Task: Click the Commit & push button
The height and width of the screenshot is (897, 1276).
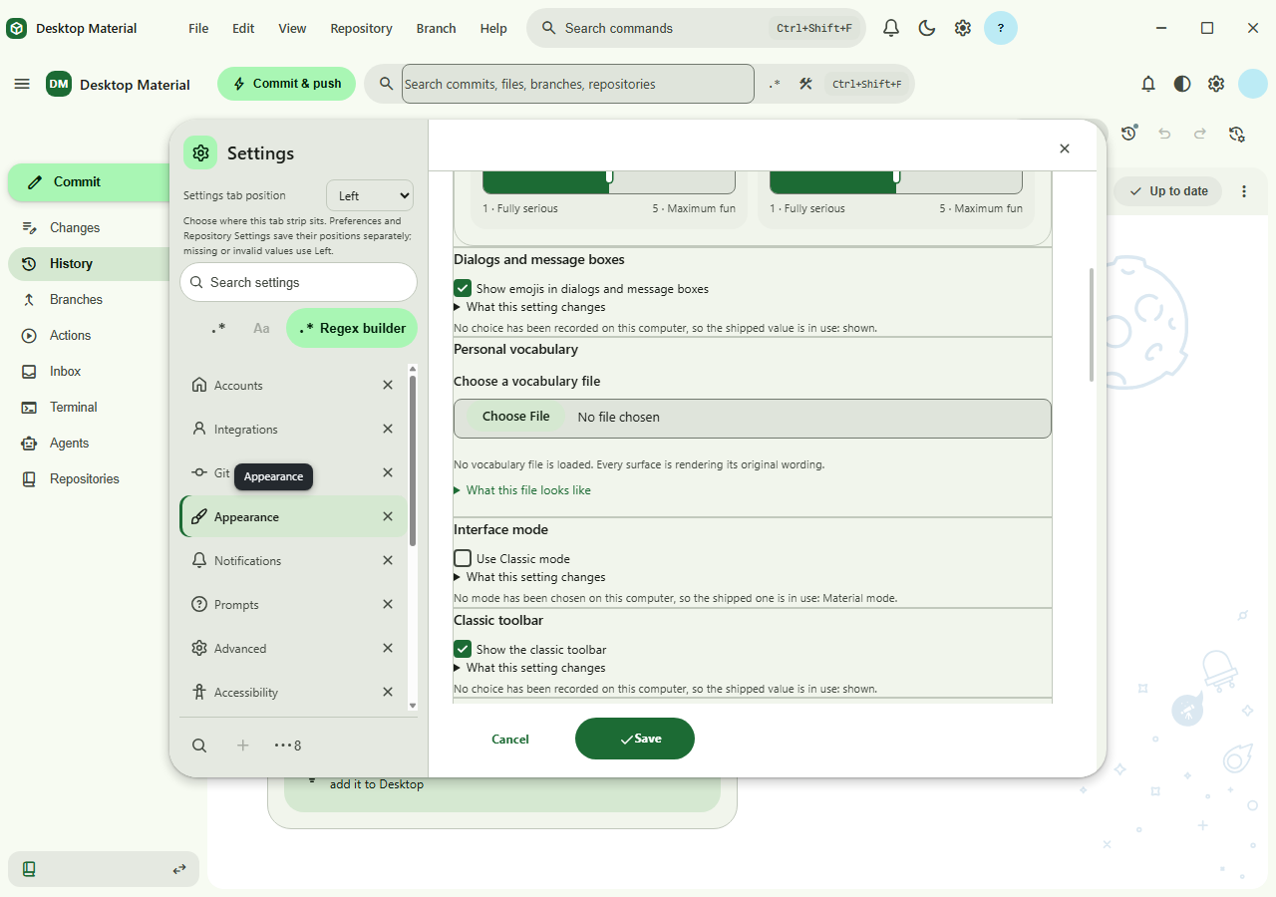Action: pyautogui.click(x=287, y=84)
